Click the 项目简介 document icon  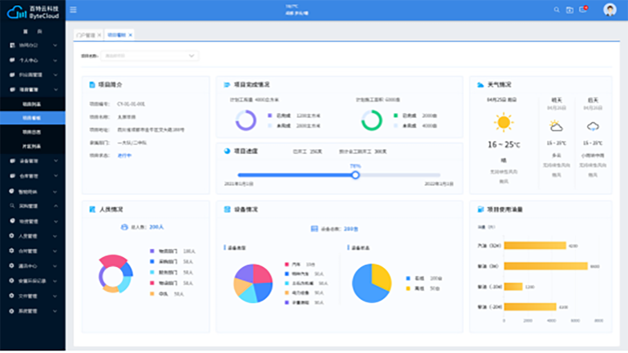[92, 85]
